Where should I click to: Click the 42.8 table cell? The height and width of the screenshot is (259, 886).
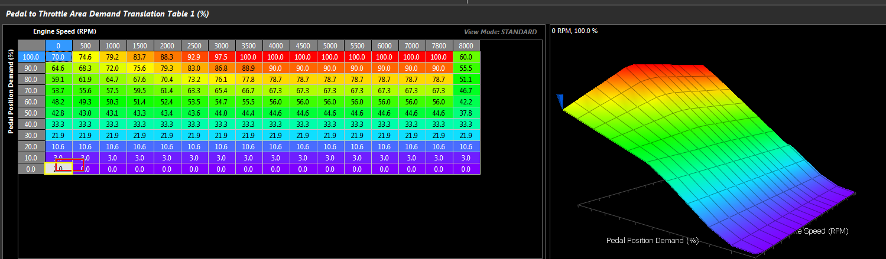(59, 113)
